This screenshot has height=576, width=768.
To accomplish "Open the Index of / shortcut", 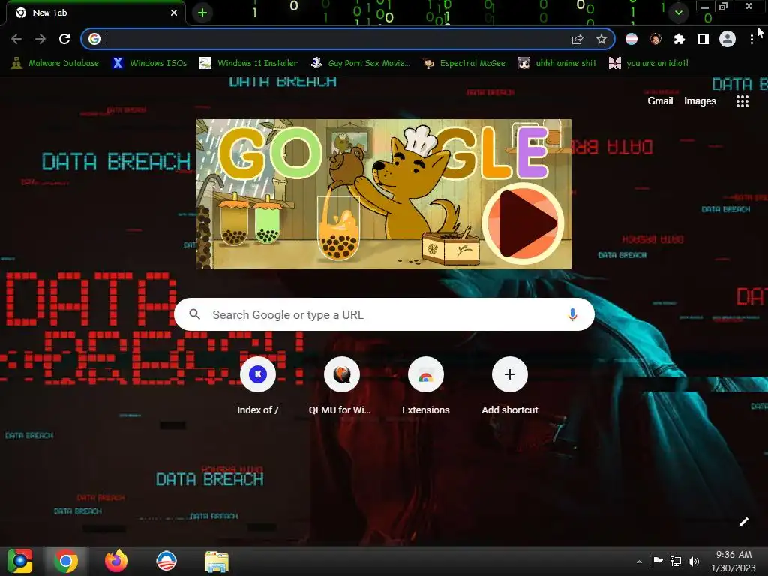I will tap(258, 385).
